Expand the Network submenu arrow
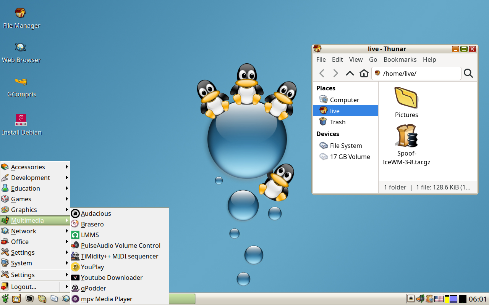The width and height of the screenshot is (489, 305). pyautogui.click(x=67, y=231)
